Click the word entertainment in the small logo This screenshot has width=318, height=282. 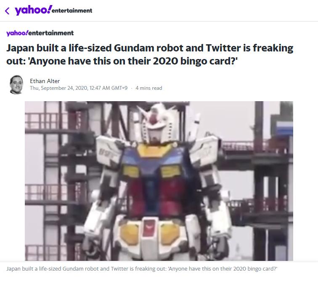tap(51, 33)
